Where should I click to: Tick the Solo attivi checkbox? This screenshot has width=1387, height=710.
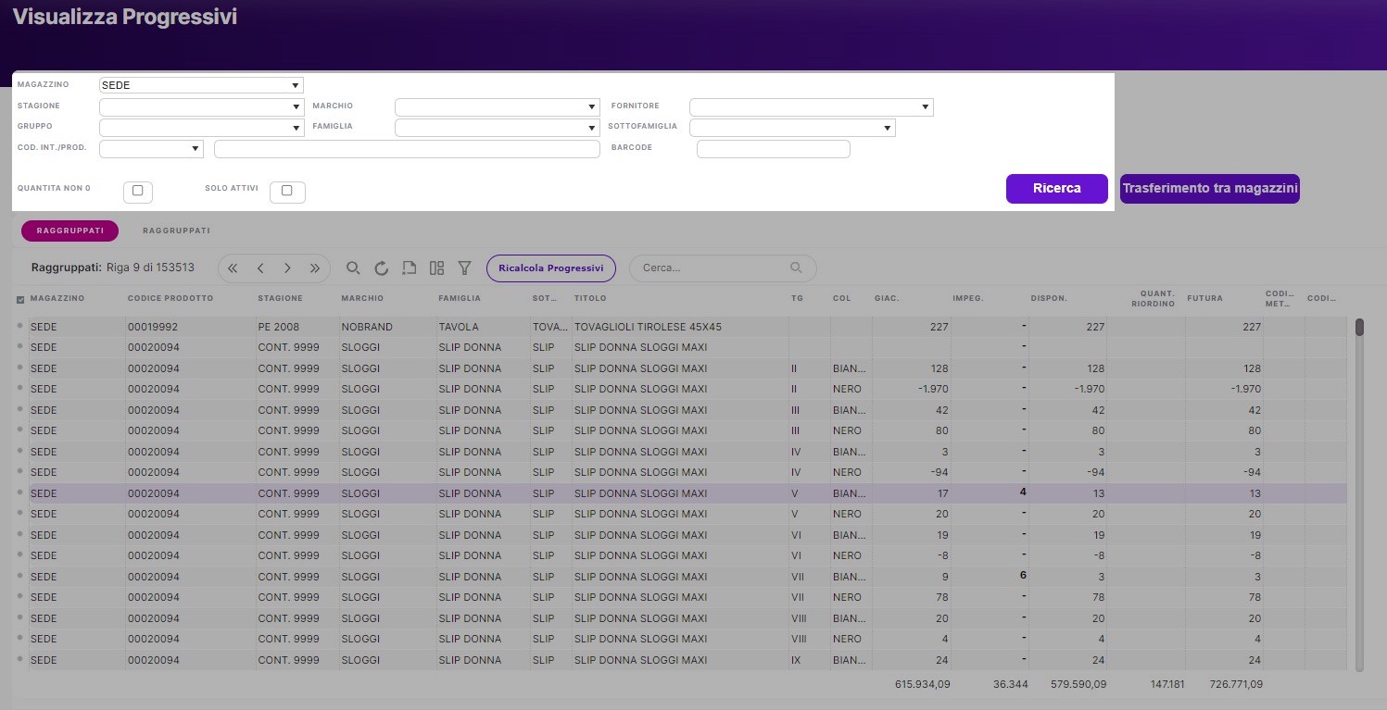click(286, 191)
